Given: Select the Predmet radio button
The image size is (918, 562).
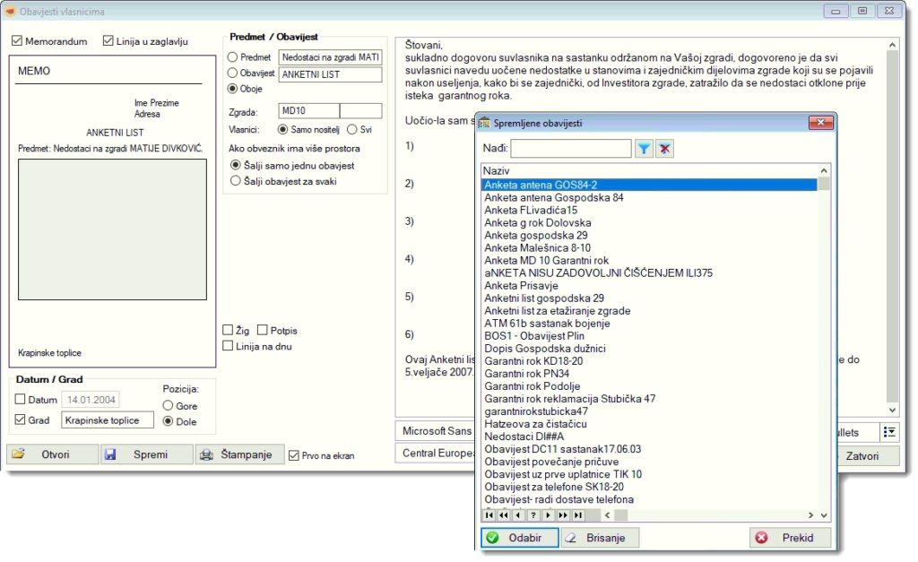Looking at the screenshot, I should point(232,56).
